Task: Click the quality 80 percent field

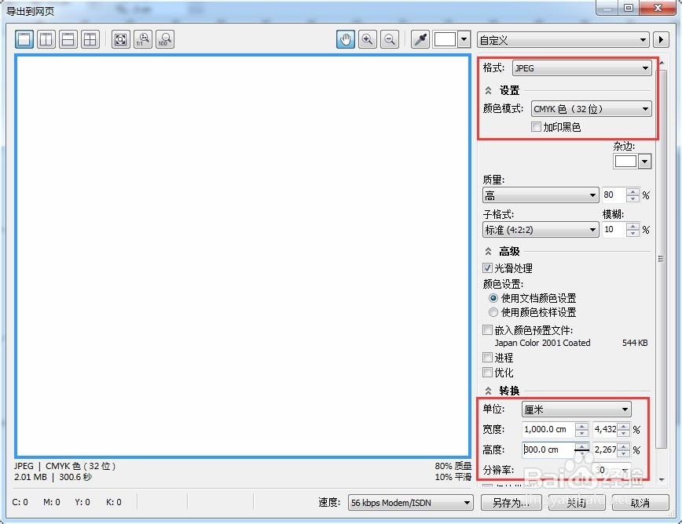Action: (x=614, y=195)
